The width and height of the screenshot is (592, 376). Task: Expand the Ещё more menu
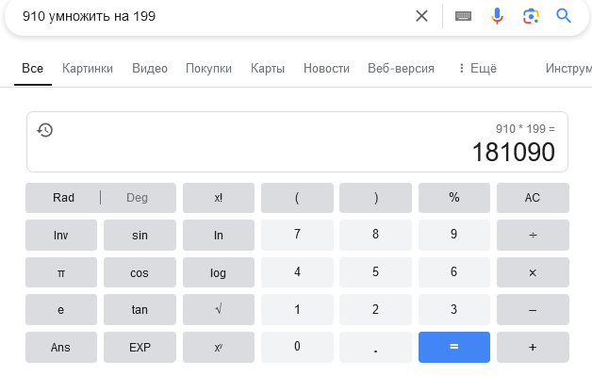478,69
